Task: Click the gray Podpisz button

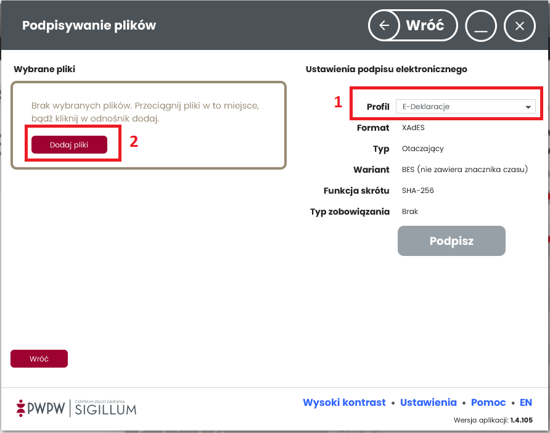Action: tap(451, 241)
